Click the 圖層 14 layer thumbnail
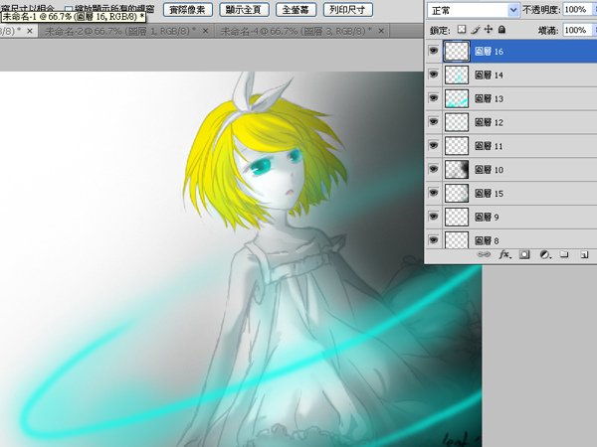 pyautogui.click(x=457, y=74)
